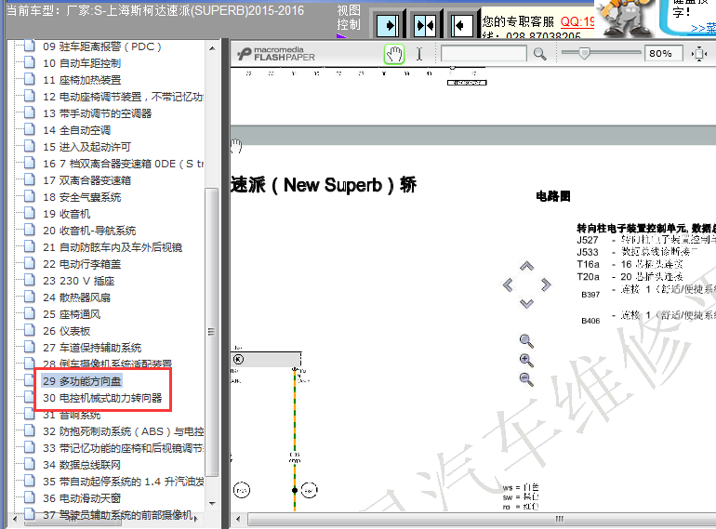The height and width of the screenshot is (529, 716).
Task: Click the pan up arrow on diagram
Action: tap(526, 266)
